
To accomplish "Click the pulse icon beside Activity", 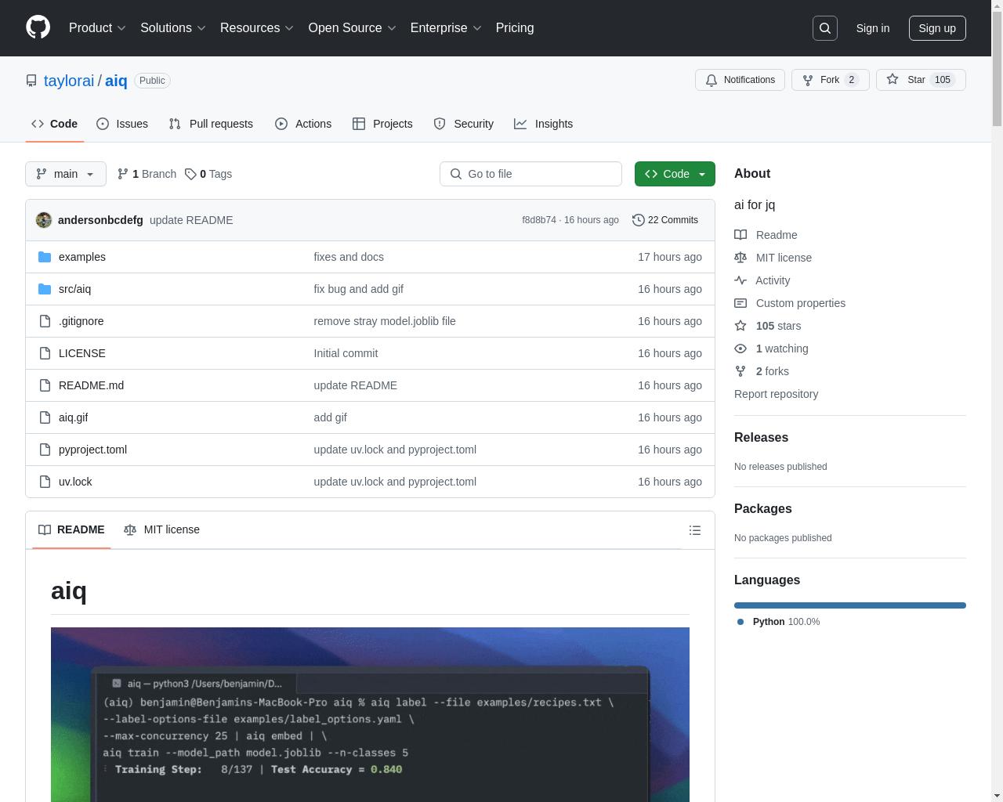I will 740,280.
